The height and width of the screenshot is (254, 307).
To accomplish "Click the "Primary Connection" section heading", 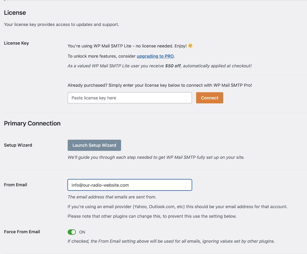I will click(32, 123).
